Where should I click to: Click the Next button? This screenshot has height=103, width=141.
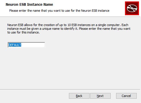click(x=100, y=96)
